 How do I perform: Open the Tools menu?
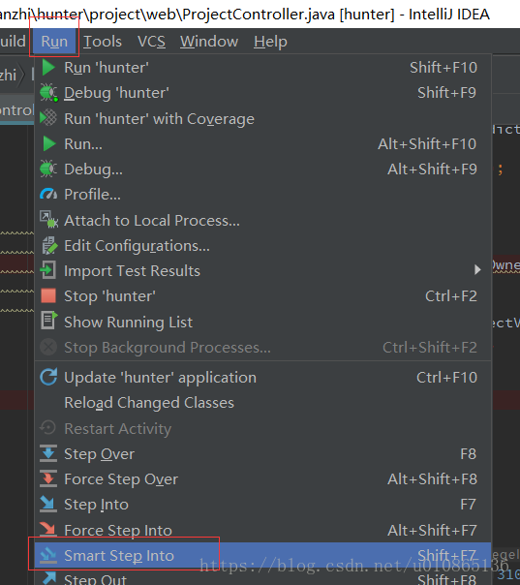pyautogui.click(x=103, y=42)
